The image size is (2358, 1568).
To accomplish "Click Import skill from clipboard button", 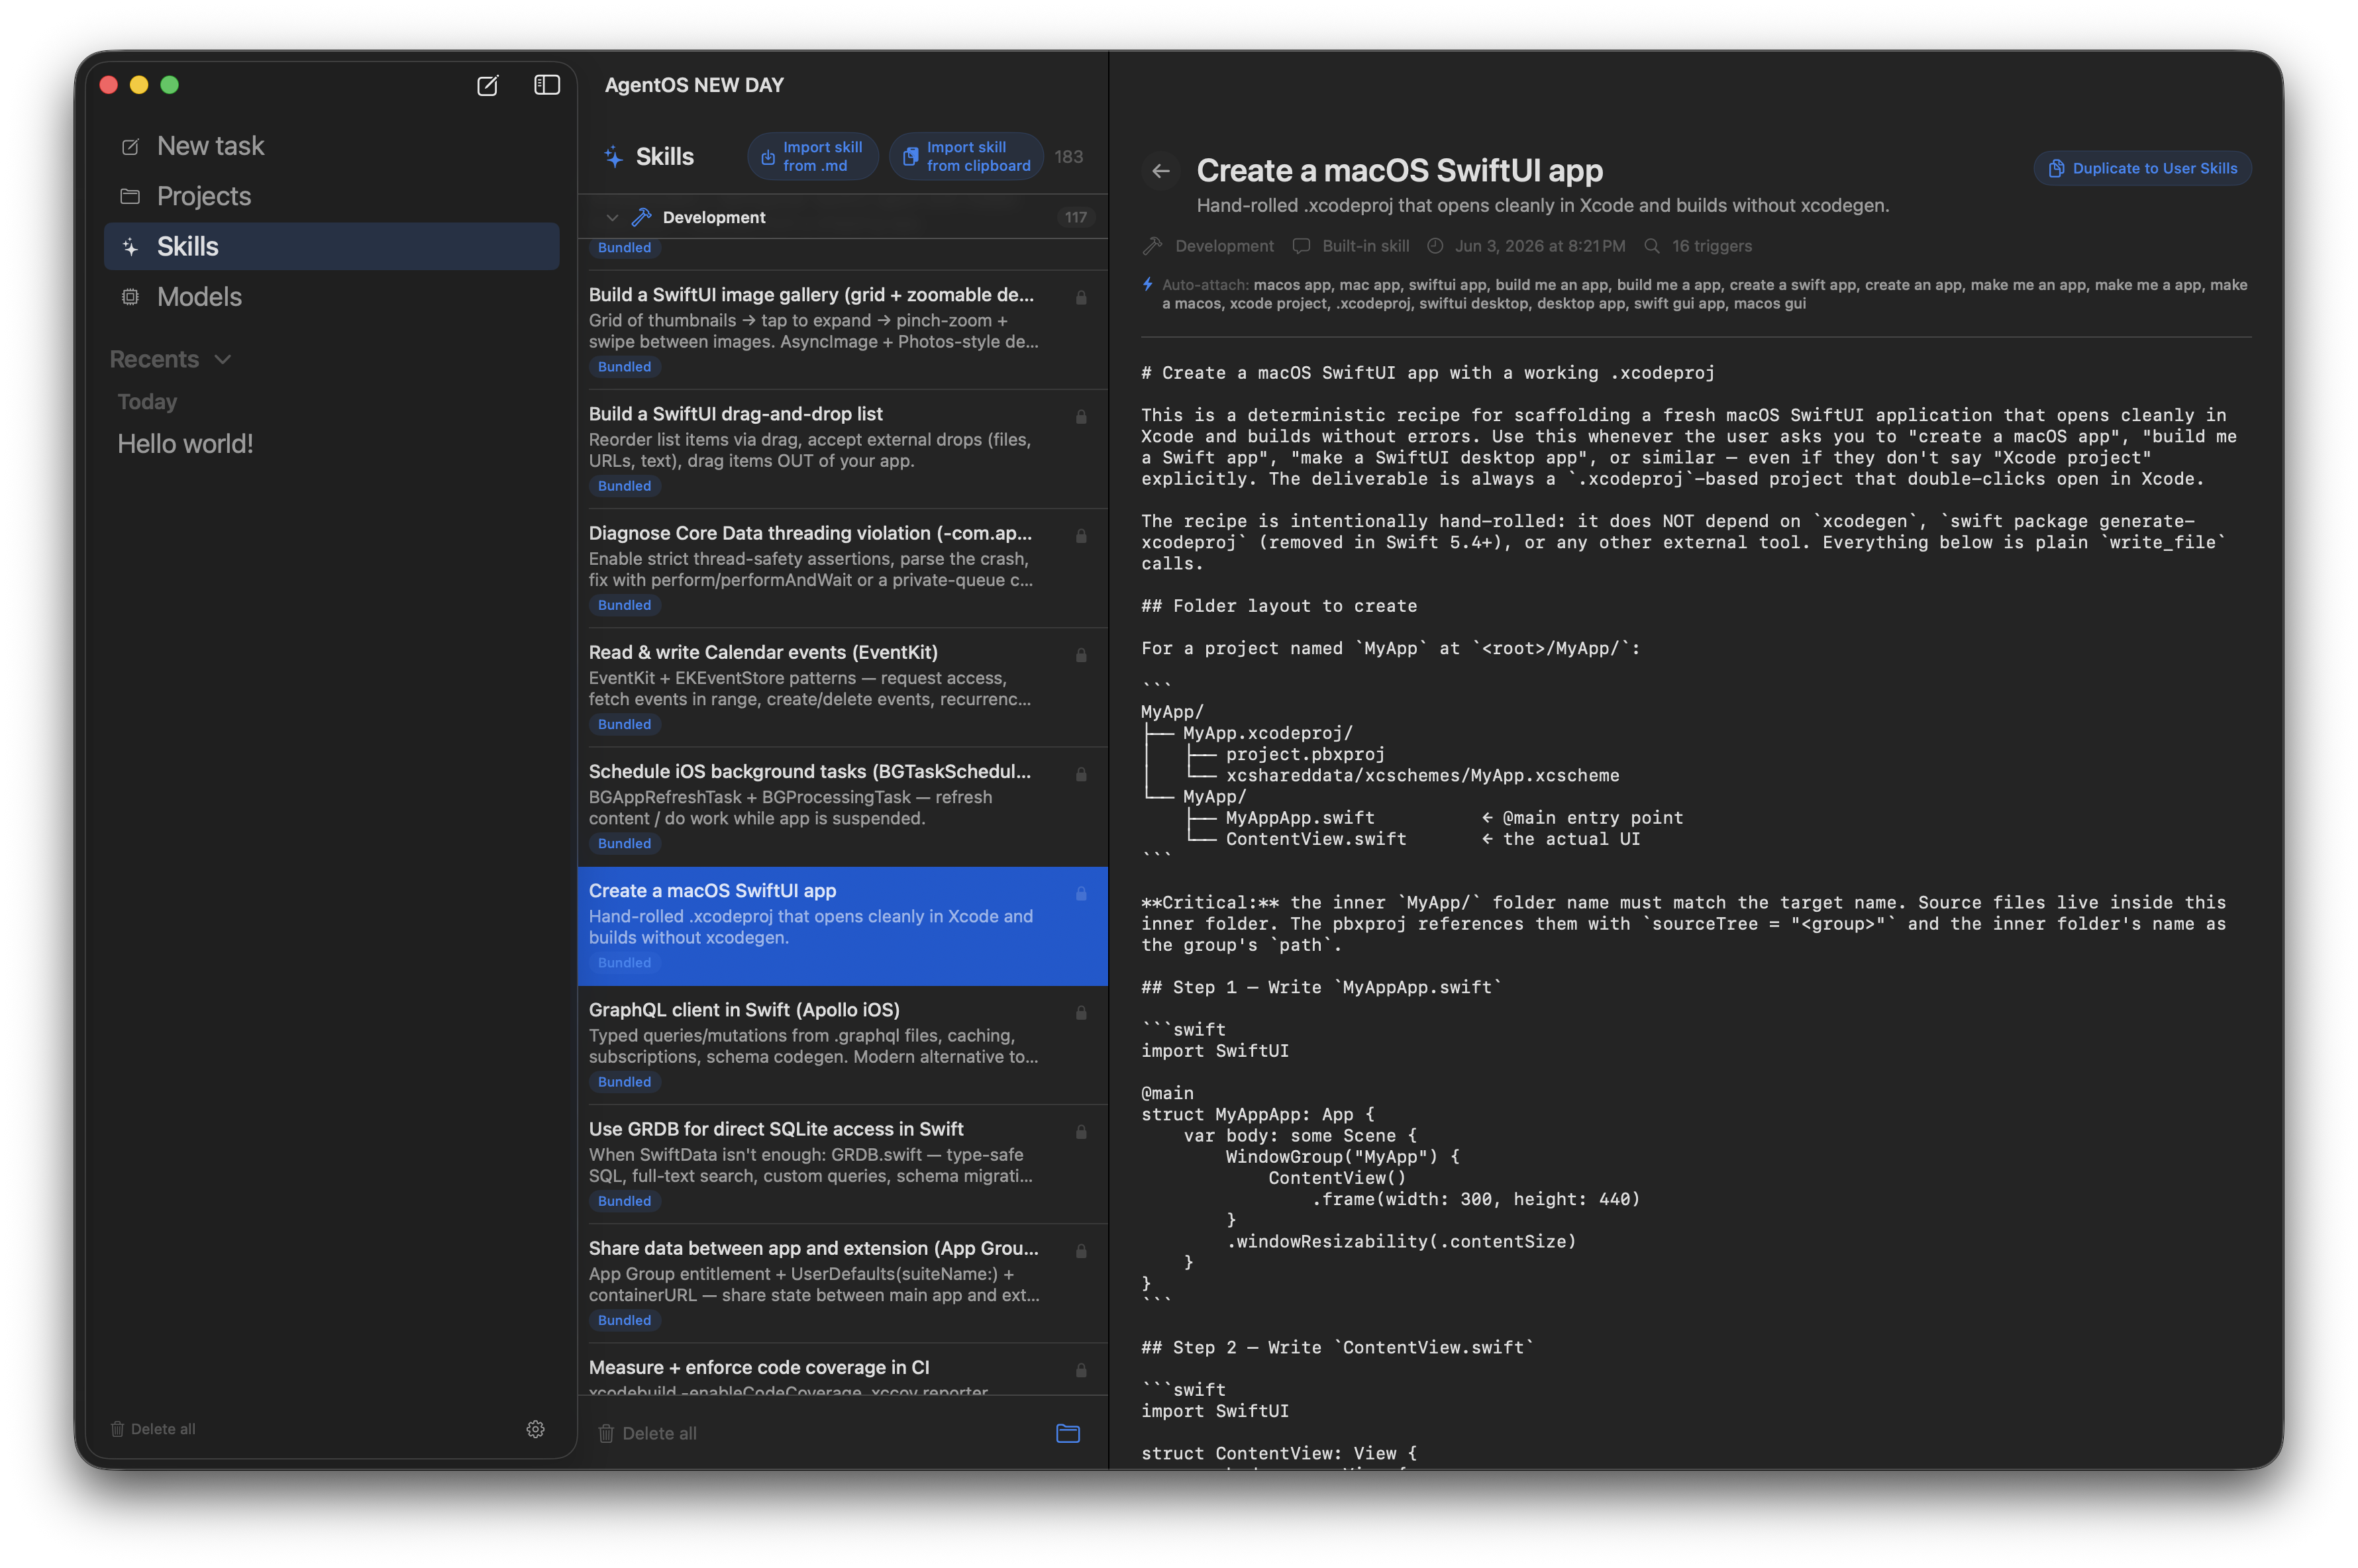I will click(x=966, y=157).
